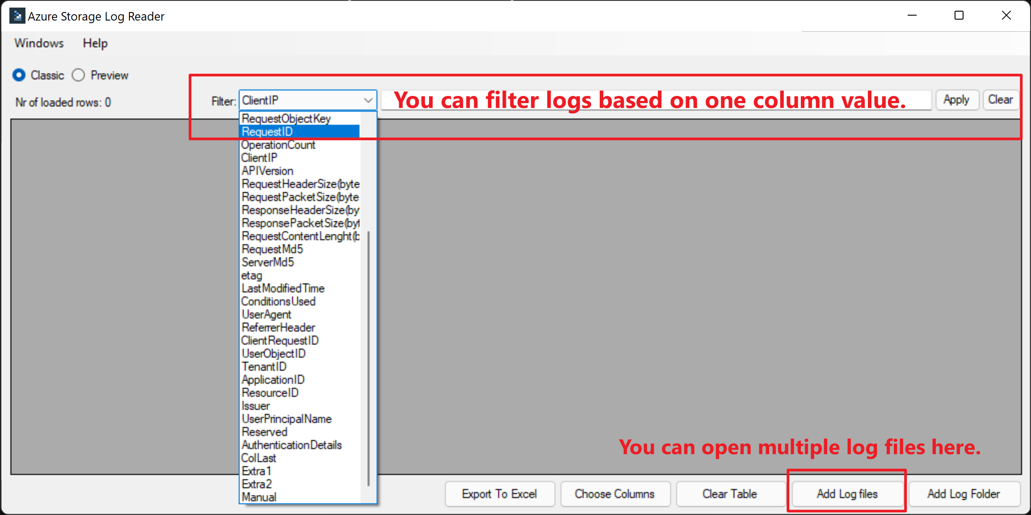Image resolution: width=1031 pixels, height=515 pixels.
Task: Open Choose Columns dialog
Action: click(x=615, y=494)
